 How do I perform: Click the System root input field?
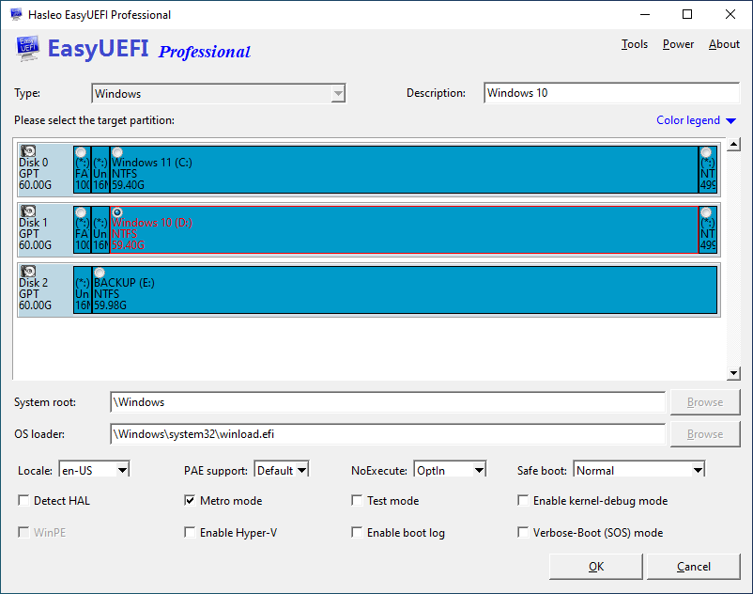388,402
